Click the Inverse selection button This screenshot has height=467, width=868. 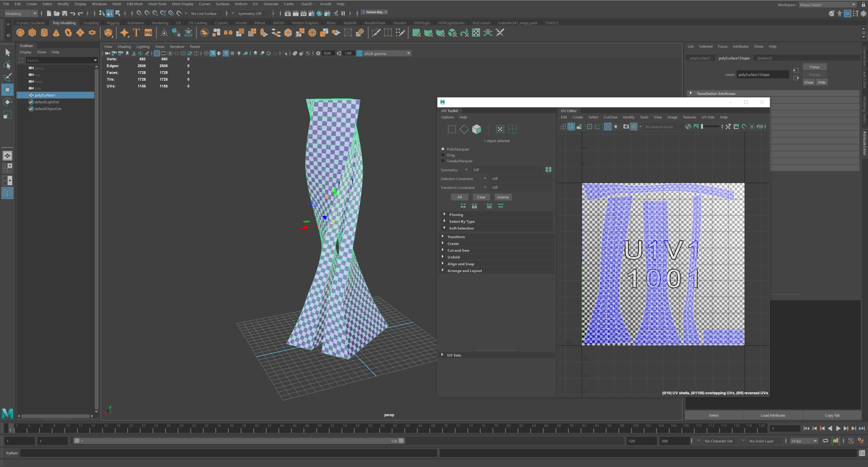point(503,197)
